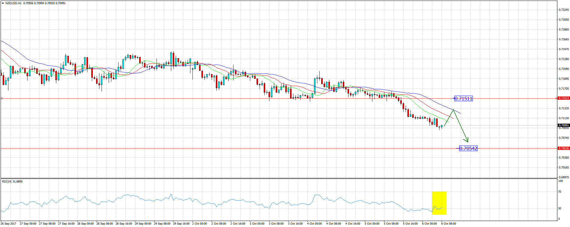Click the RSI scale 70 level marker

[560, 192]
